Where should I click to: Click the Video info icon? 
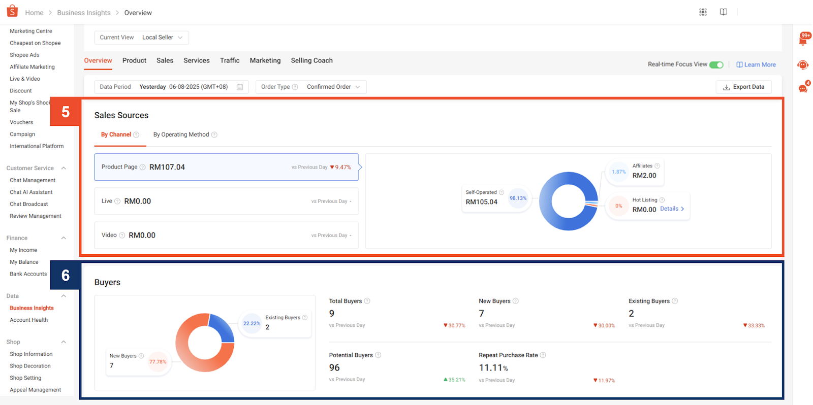pos(122,235)
